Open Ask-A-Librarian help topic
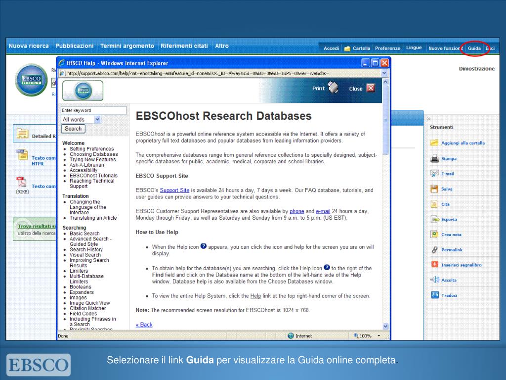Screen dimensions: 506x380 point(87,165)
